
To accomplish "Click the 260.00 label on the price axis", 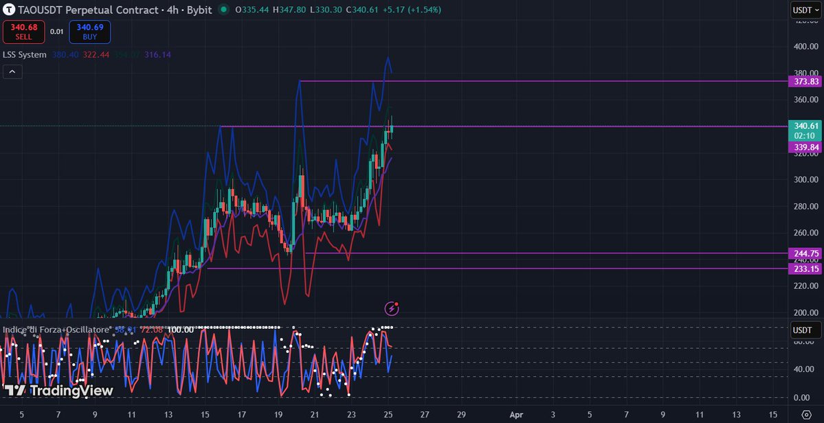I will pyautogui.click(x=805, y=233).
